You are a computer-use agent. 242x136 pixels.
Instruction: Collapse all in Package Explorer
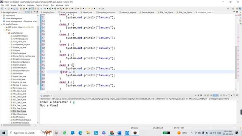click(26, 12)
